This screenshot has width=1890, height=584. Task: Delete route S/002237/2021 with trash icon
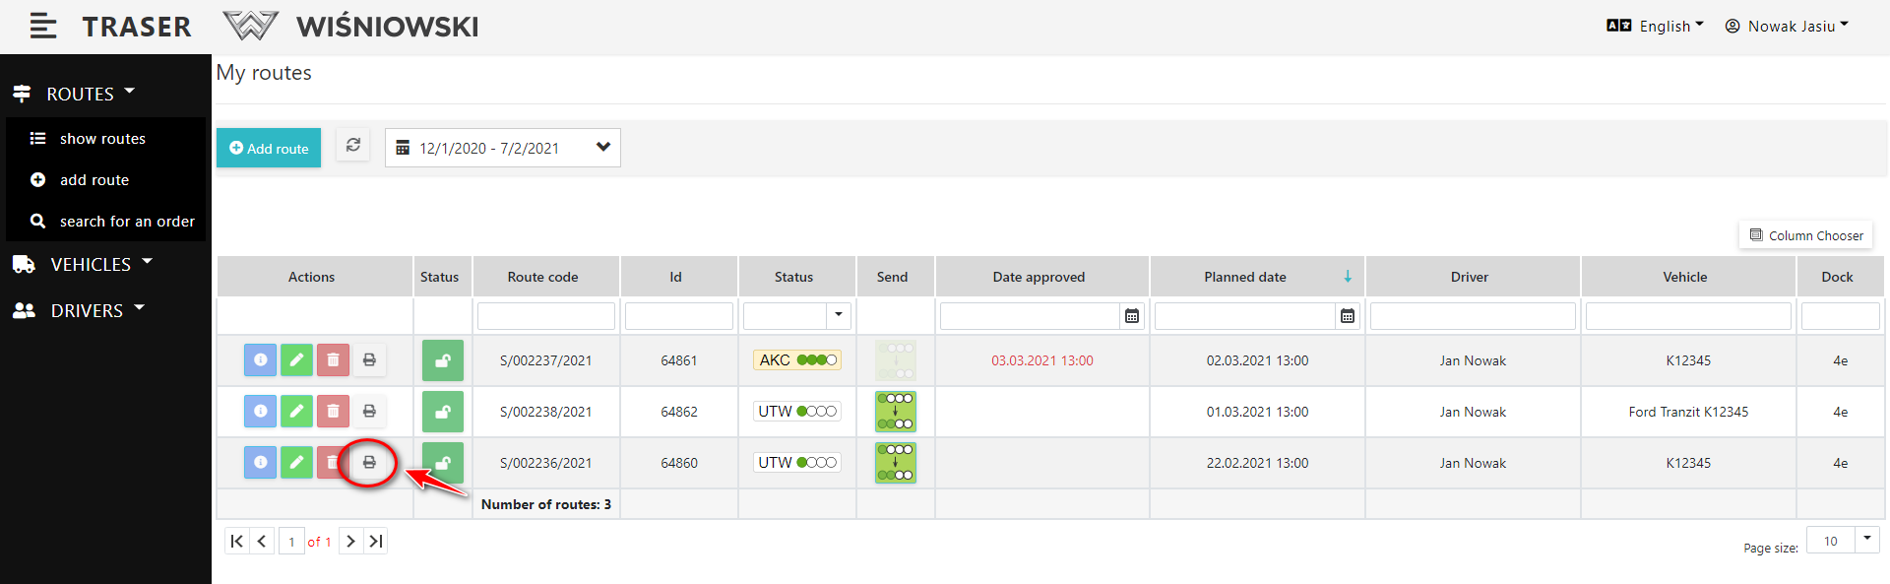pyautogui.click(x=333, y=360)
